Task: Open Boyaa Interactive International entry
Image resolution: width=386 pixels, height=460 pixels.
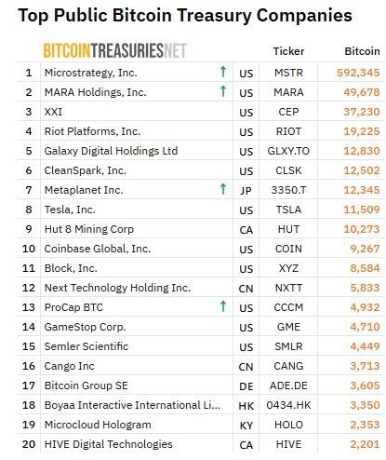Action: pyautogui.click(x=132, y=405)
